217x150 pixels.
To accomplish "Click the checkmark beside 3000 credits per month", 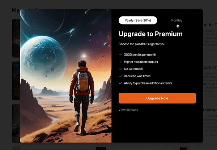I will pyautogui.click(x=120, y=55).
